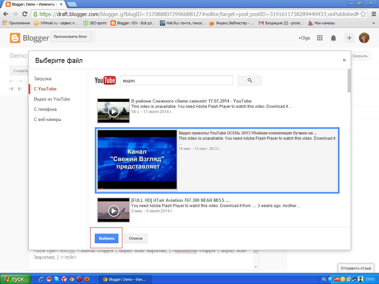Expand hidden tray icons arrow

331,279
